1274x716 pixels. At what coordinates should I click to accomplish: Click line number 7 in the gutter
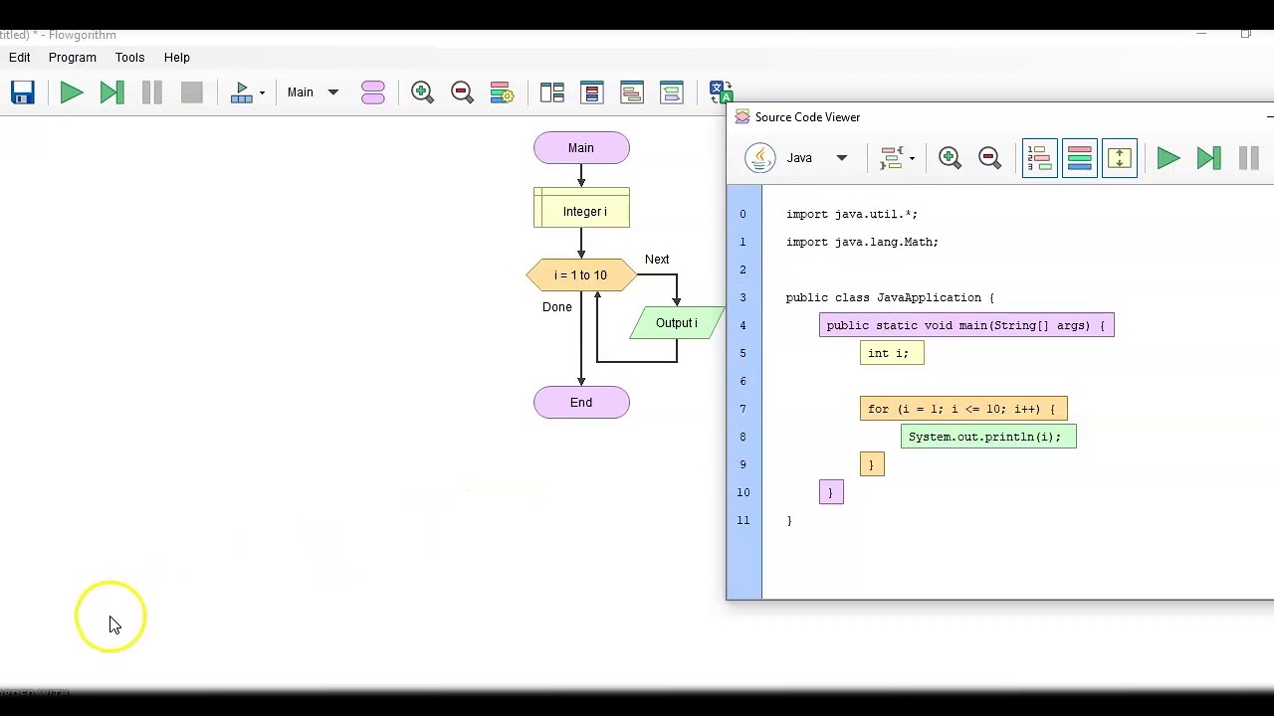click(x=743, y=409)
